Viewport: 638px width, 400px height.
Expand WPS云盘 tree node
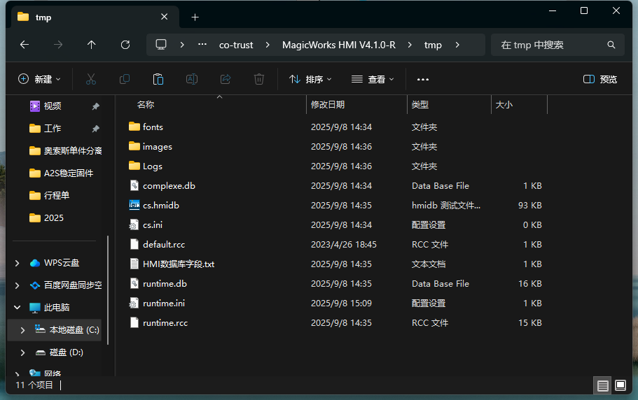pyautogui.click(x=17, y=263)
